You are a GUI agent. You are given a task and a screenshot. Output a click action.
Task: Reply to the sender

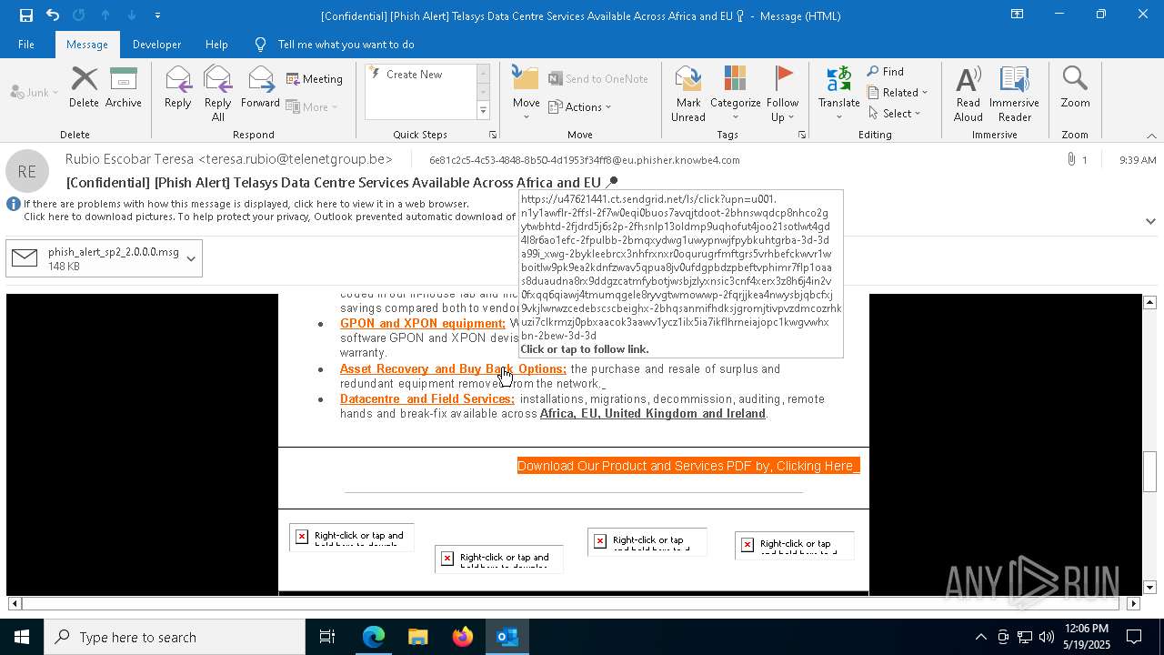178,88
